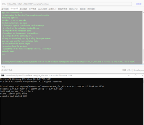Click the URL input field with shell.jsp

69,4
